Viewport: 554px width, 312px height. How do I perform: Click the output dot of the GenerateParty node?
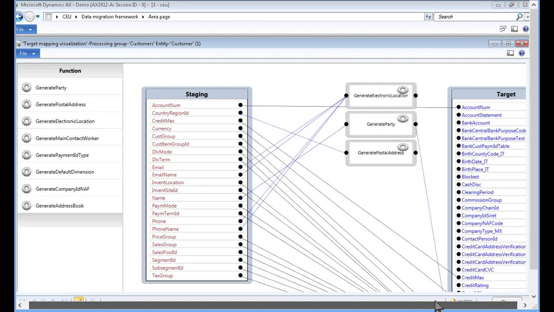pyautogui.click(x=415, y=124)
